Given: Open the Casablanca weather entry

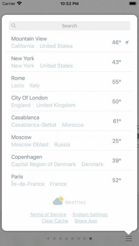Looking at the screenshot, I should pos(69,121).
